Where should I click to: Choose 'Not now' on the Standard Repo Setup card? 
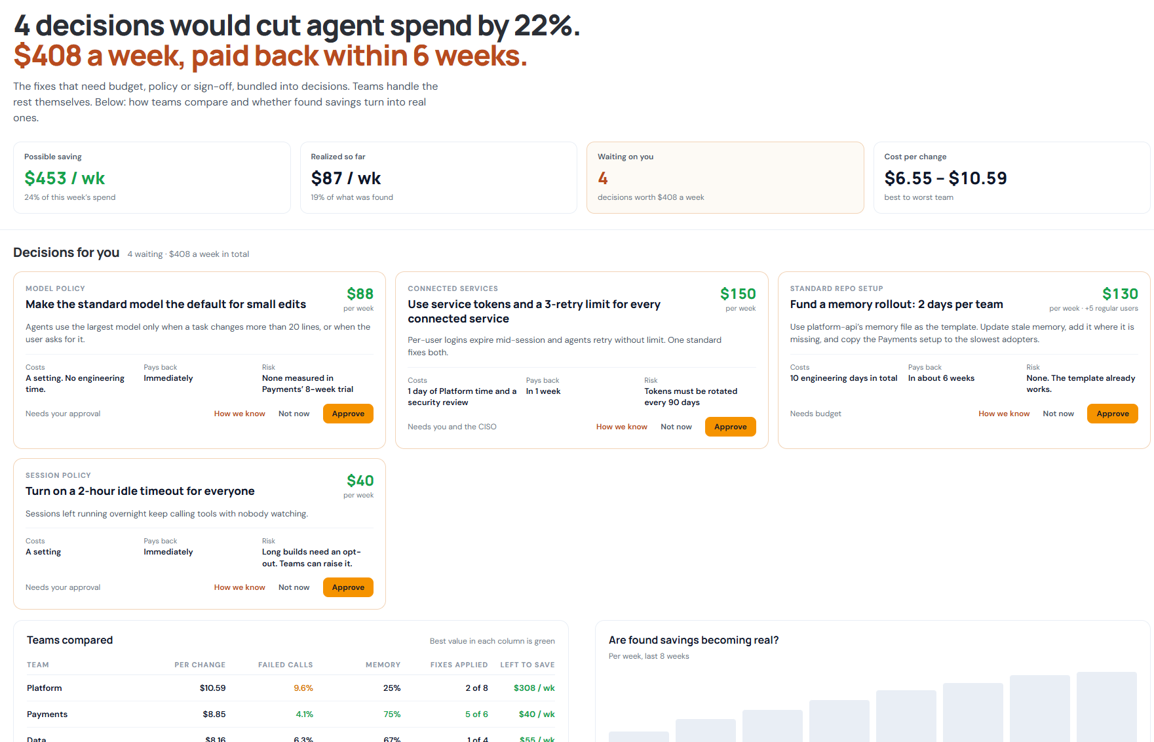click(x=1058, y=414)
